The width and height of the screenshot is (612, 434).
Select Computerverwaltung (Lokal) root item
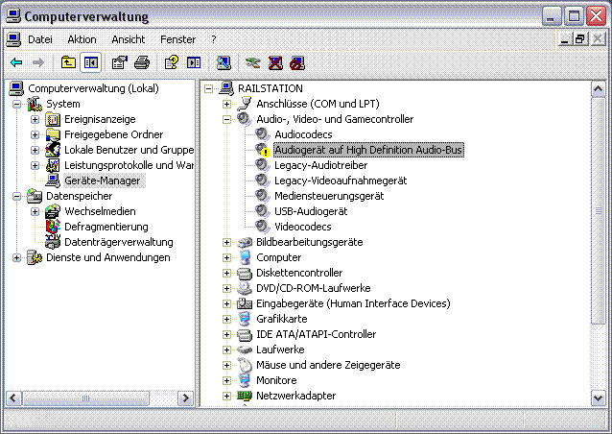point(93,88)
